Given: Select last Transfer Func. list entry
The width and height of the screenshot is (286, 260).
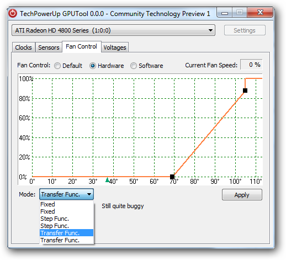Looking at the screenshot, I should pos(66,240).
